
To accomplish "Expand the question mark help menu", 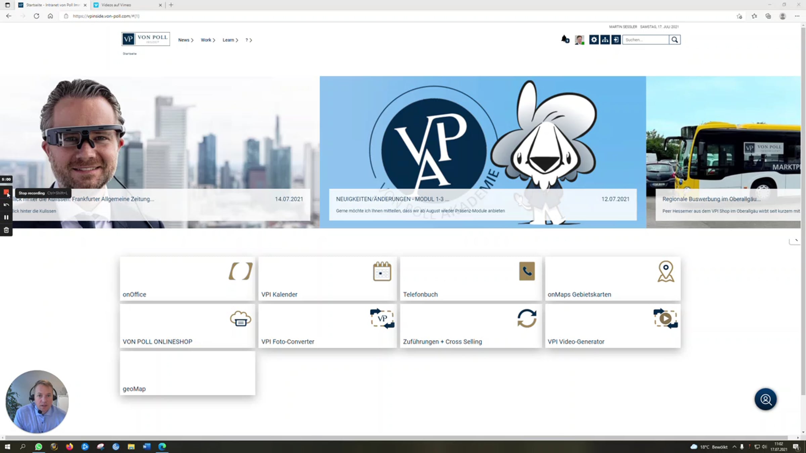I will tap(249, 40).
